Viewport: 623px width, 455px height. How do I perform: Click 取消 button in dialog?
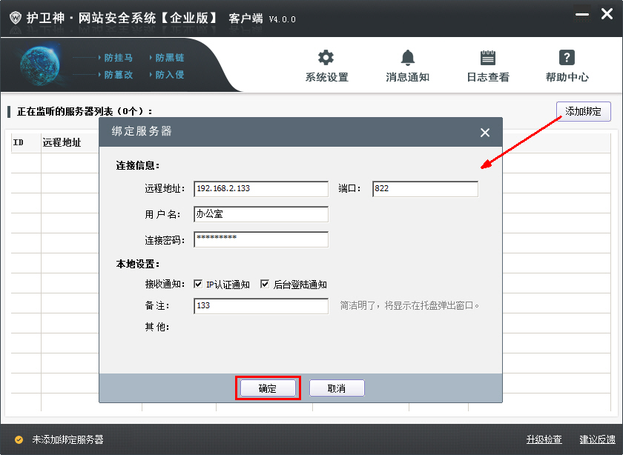(337, 388)
